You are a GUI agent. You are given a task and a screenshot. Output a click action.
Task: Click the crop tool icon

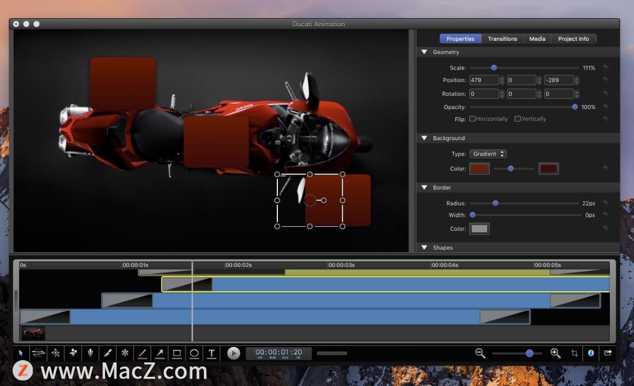[574, 353]
